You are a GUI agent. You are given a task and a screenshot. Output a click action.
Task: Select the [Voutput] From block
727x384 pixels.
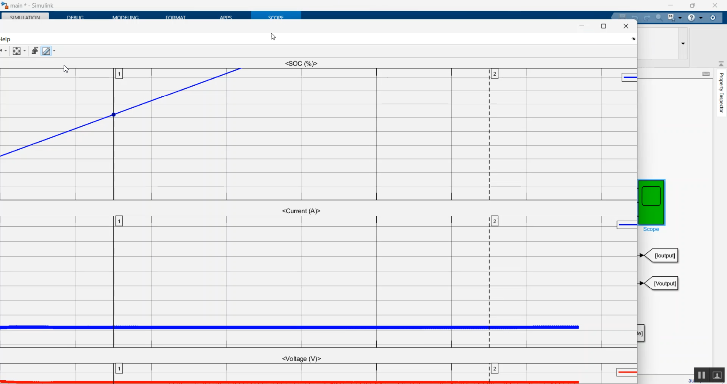tap(662, 283)
